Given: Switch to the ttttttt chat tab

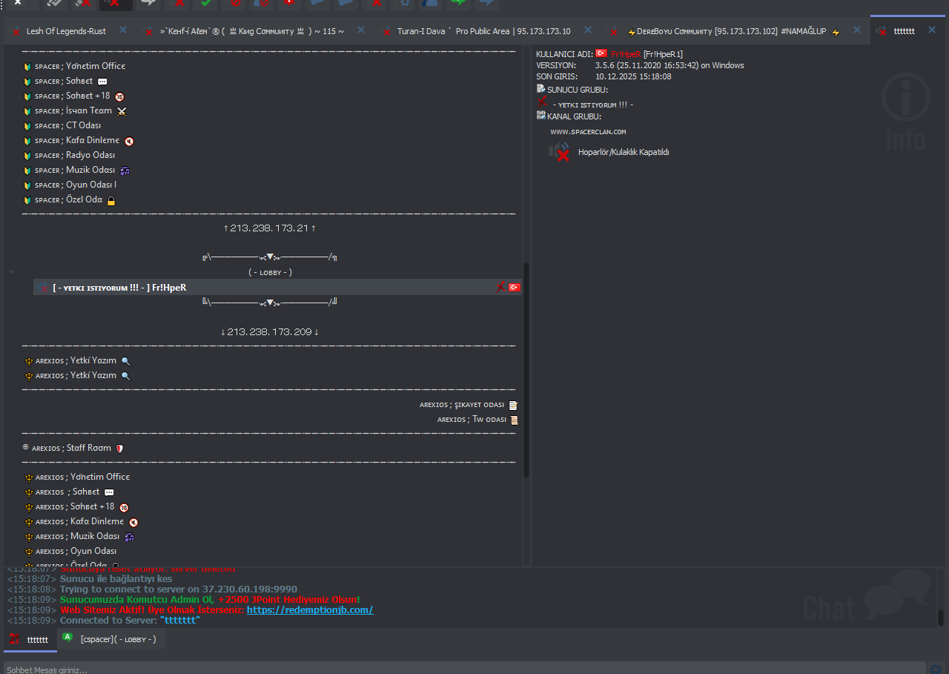Looking at the screenshot, I should pos(30,639).
